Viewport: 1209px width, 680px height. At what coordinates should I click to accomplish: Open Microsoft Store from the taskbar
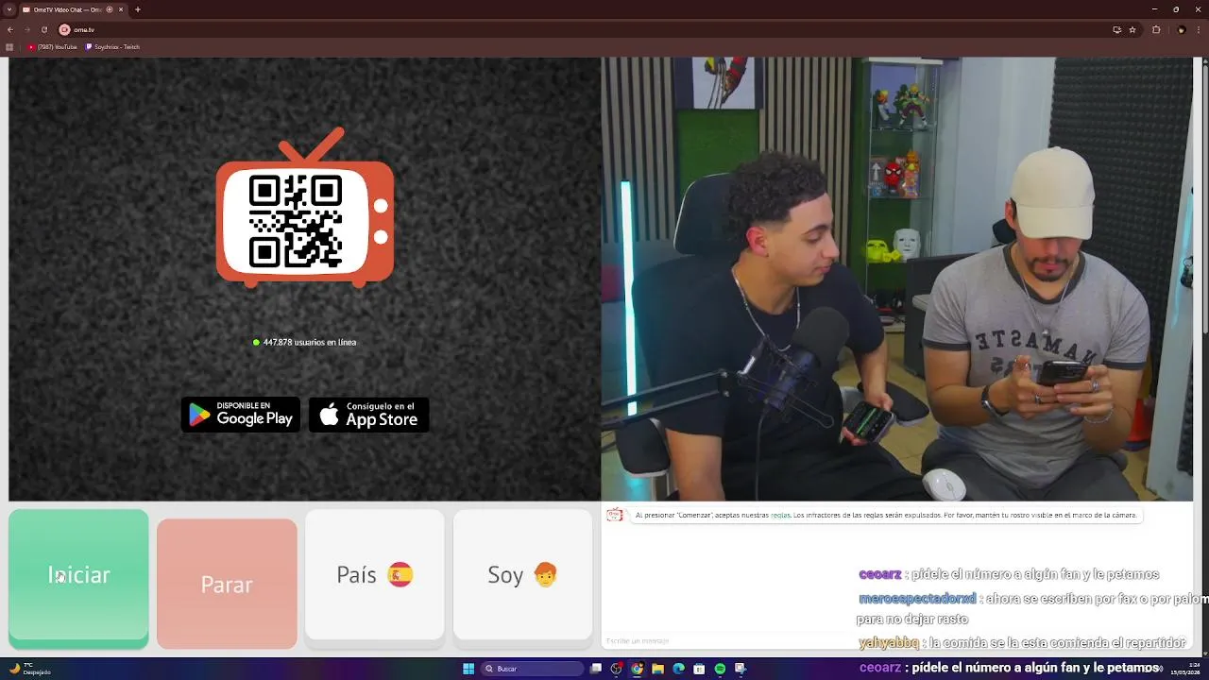(699, 669)
